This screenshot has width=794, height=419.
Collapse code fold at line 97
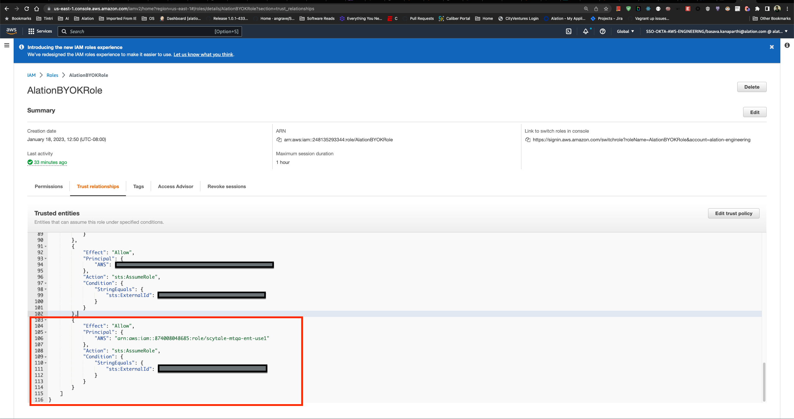pos(46,283)
